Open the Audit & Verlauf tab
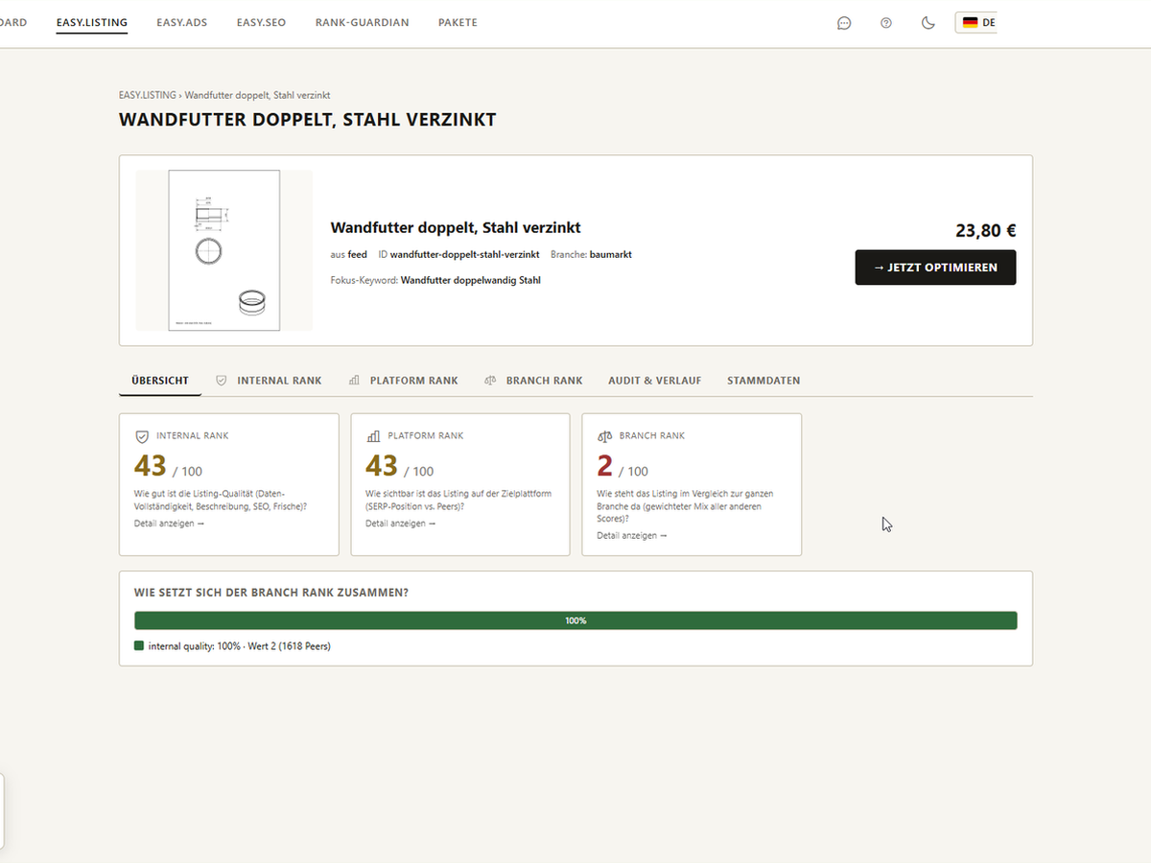 [x=655, y=381]
